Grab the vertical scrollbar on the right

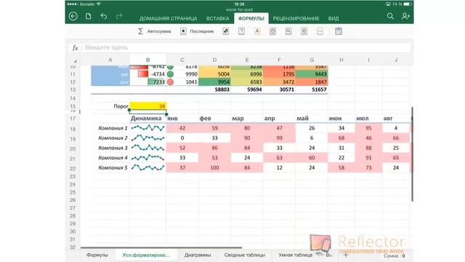click(412, 154)
